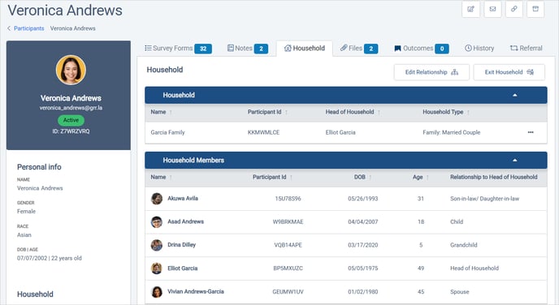The image size is (559, 305).
Task: Sort members by Age column
Action: point(421,177)
